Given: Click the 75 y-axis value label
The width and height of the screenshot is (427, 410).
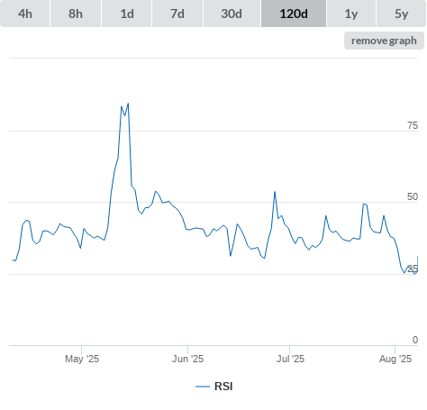Looking at the screenshot, I should click(x=413, y=125).
